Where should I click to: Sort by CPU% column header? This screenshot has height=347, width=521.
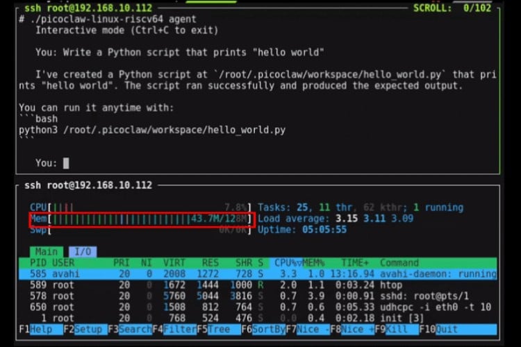coord(286,262)
